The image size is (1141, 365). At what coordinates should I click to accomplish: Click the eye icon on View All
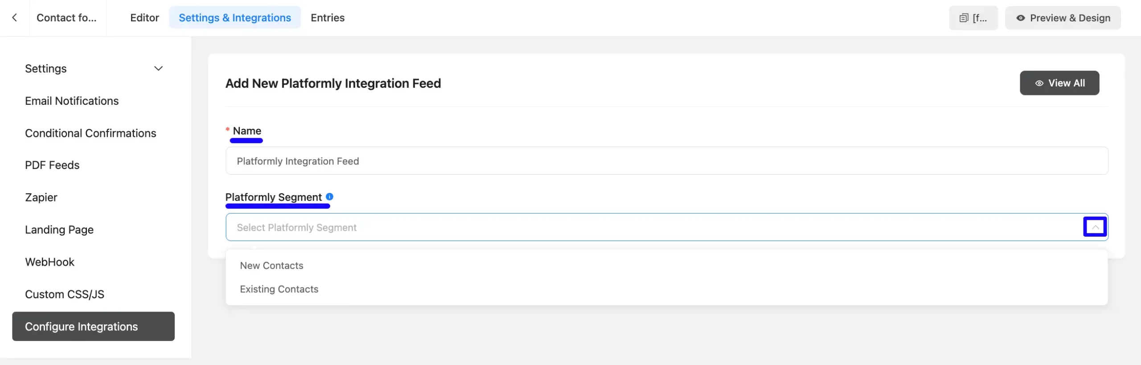point(1039,83)
